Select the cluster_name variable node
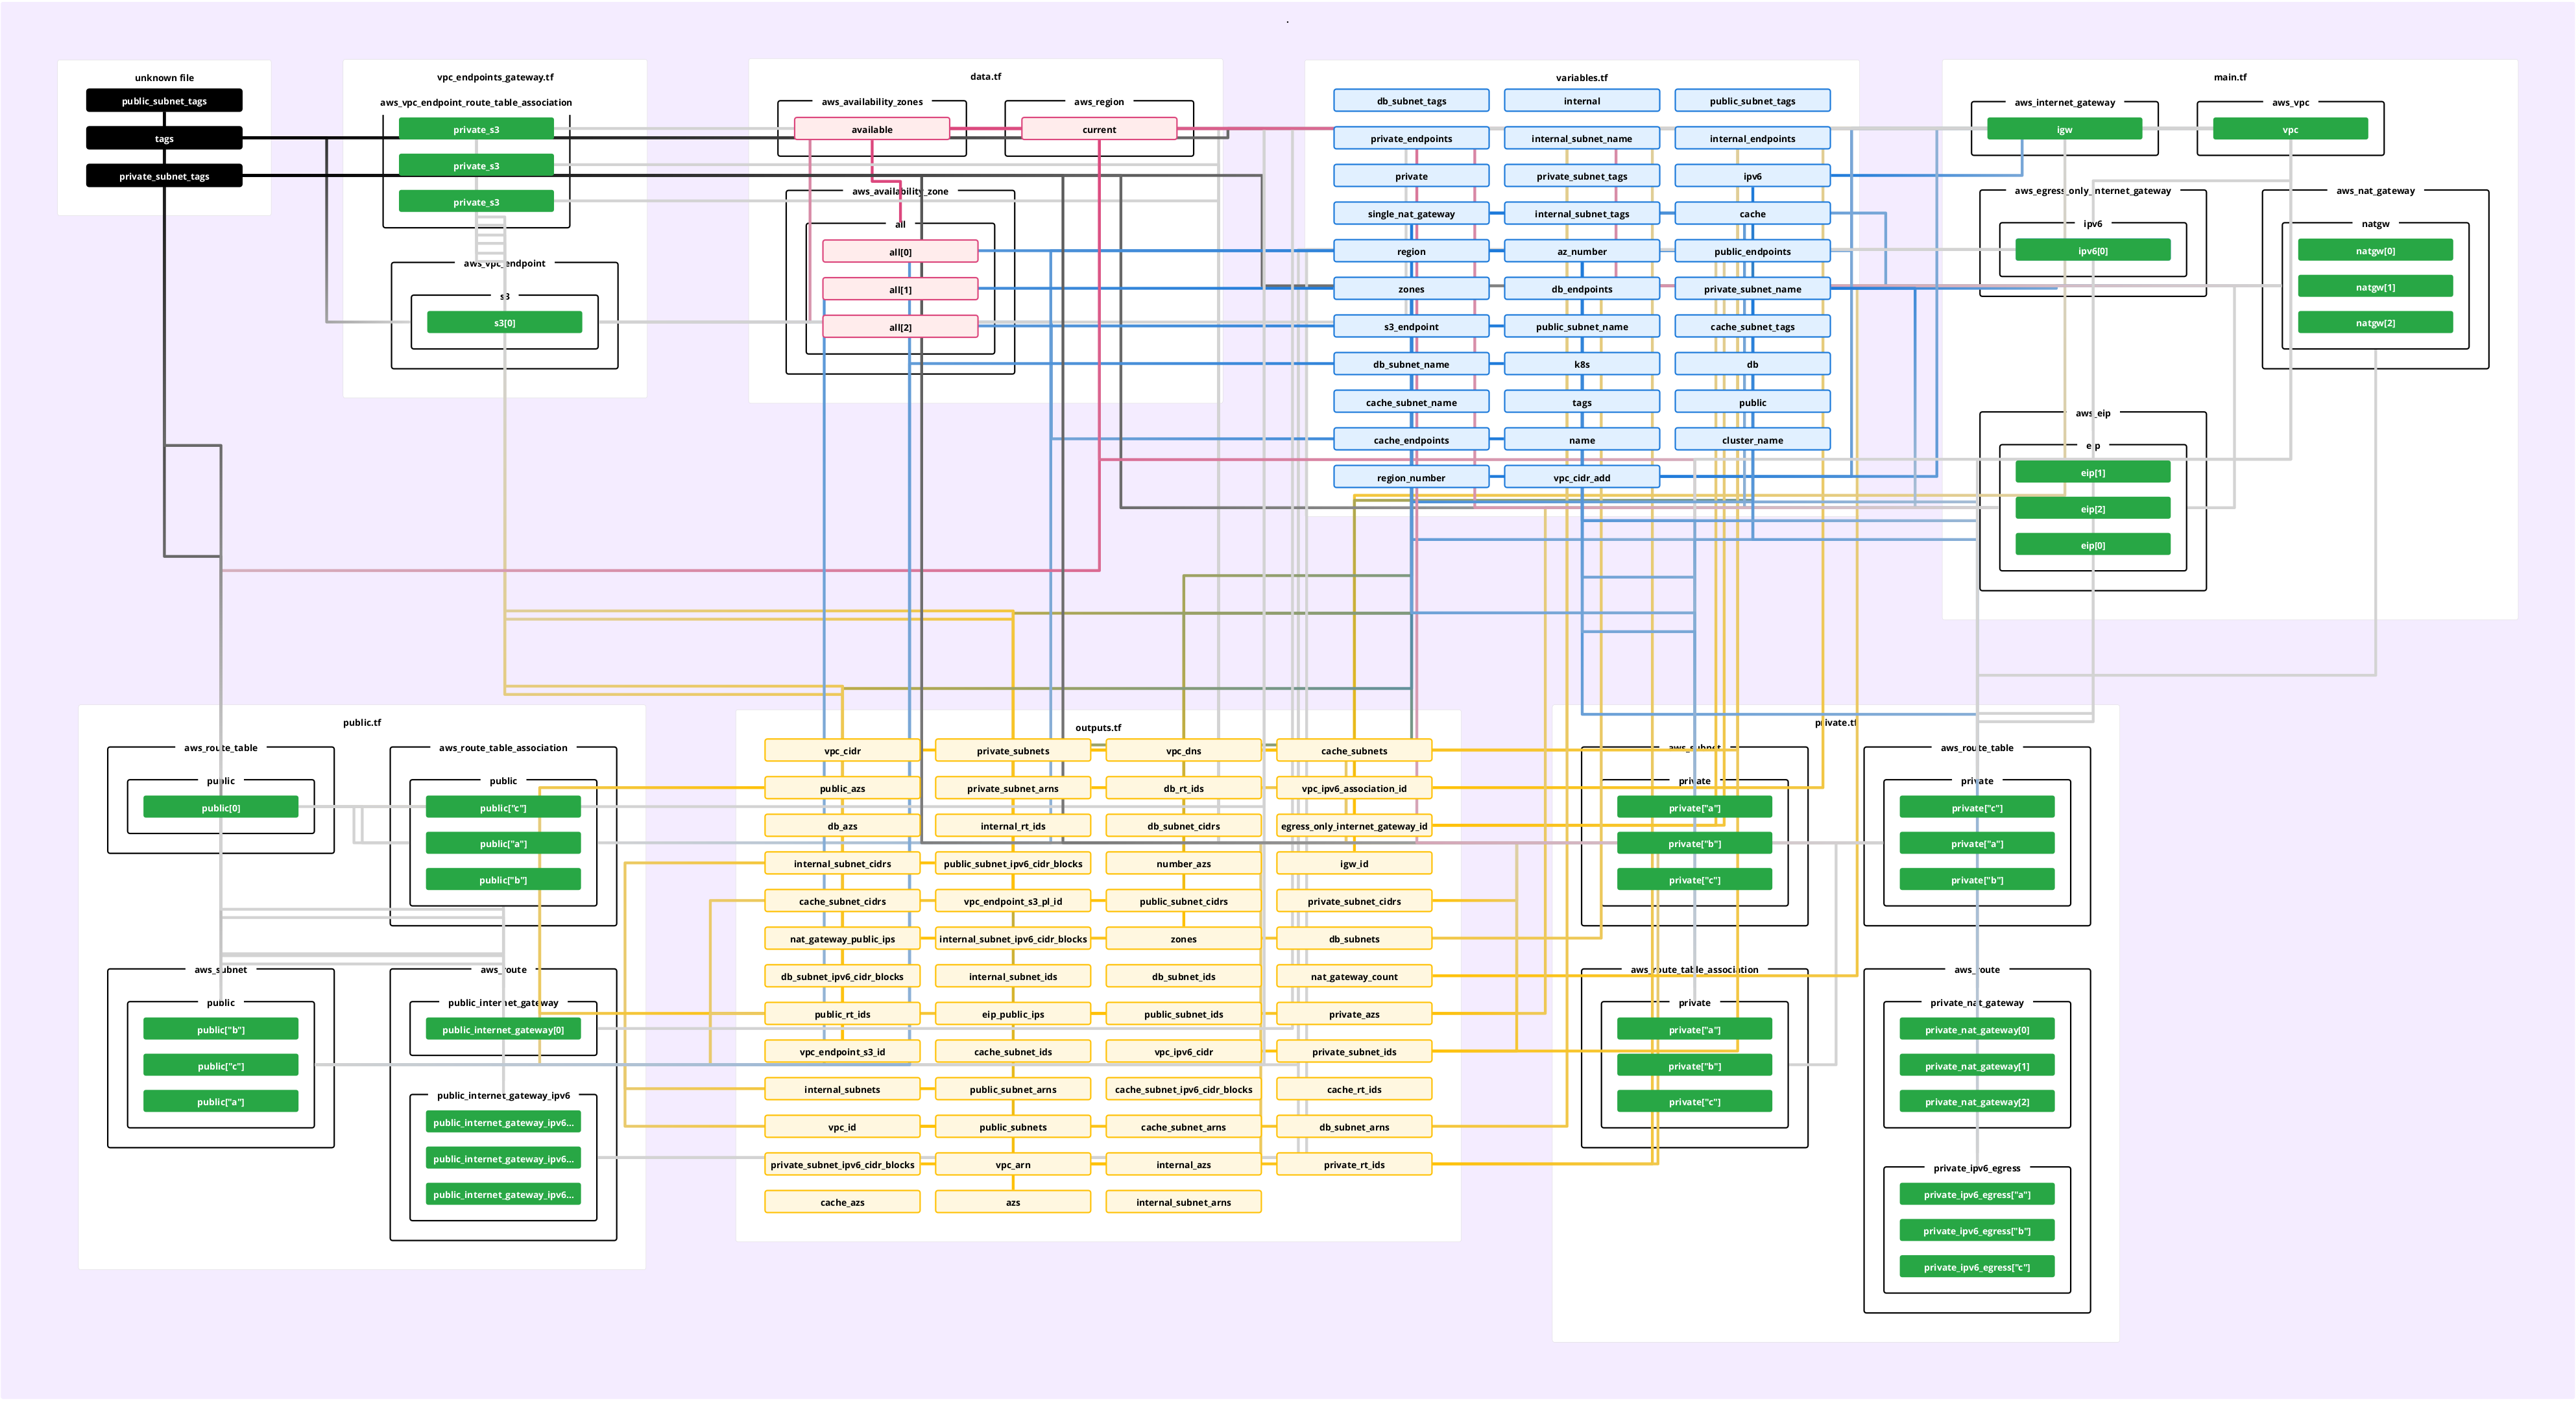Viewport: 2576px width, 1401px height. coord(1752,440)
